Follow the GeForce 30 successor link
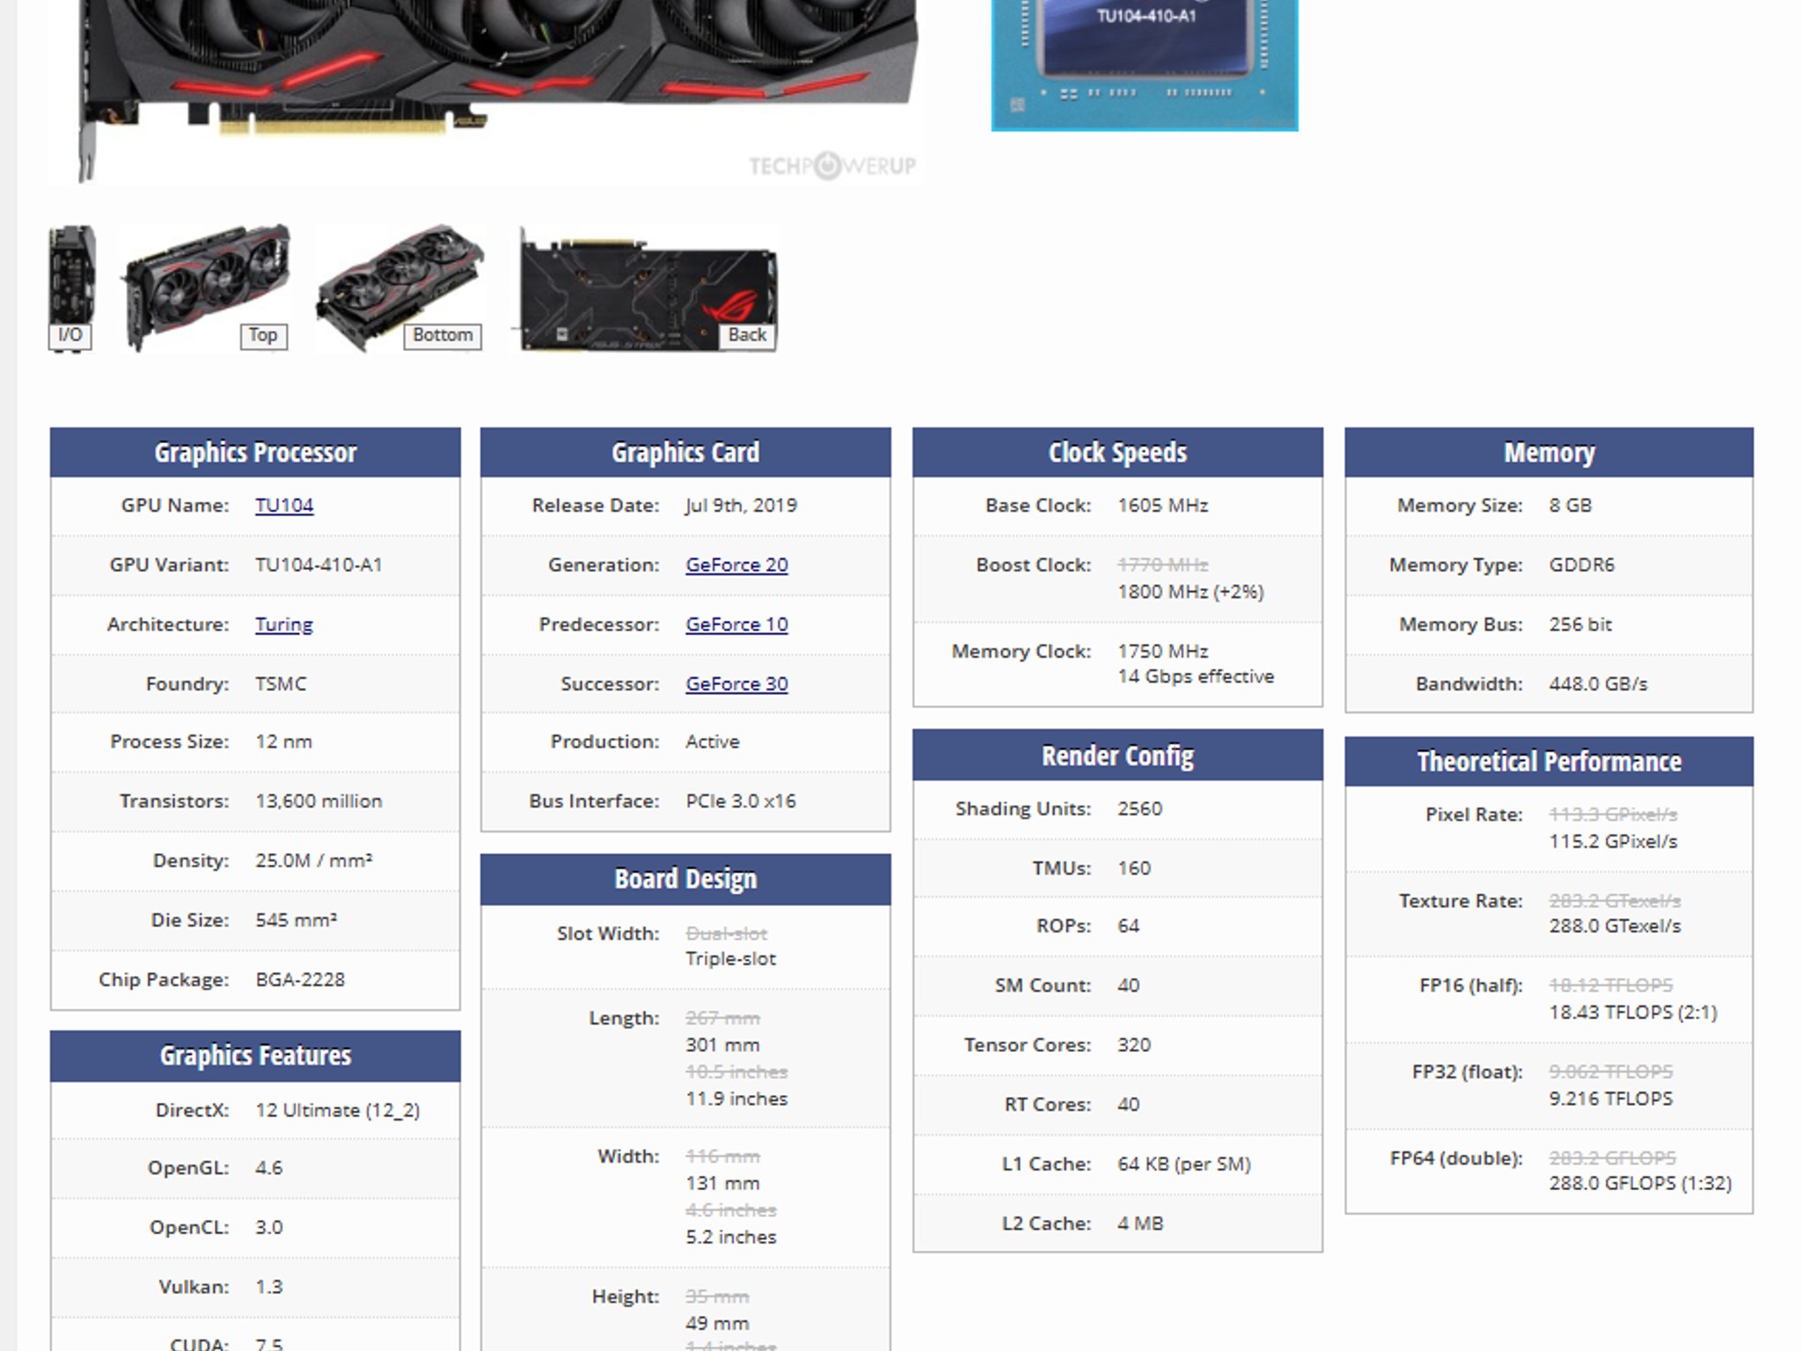 [x=736, y=683]
